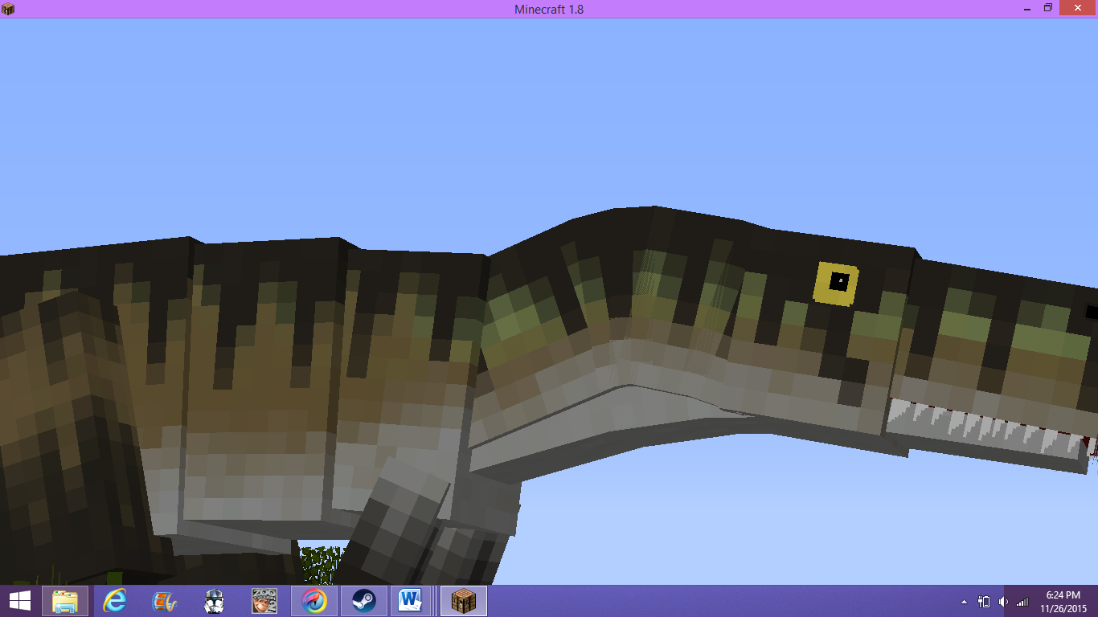The height and width of the screenshot is (617, 1098).
Task: Open the speaker volume control
Action: click(1003, 602)
